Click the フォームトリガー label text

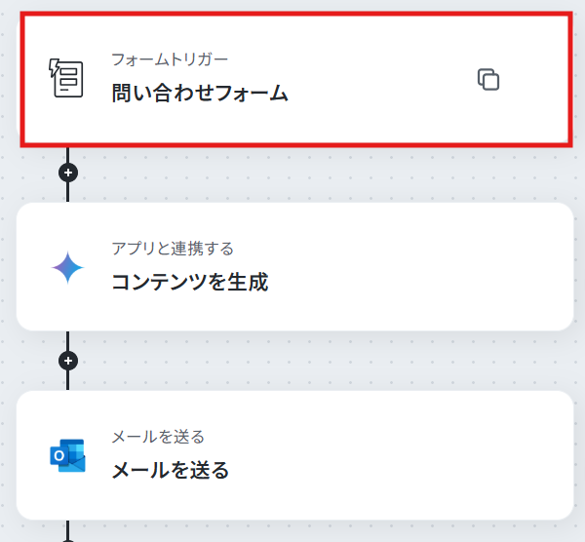(170, 59)
